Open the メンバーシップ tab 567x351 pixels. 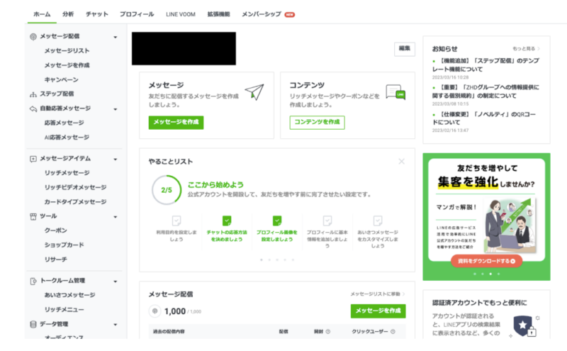[262, 14]
